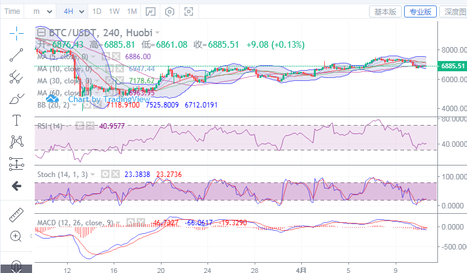Screen dimensions: 467x273
Task: Select the text annotation tool
Action: [x=16, y=120]
